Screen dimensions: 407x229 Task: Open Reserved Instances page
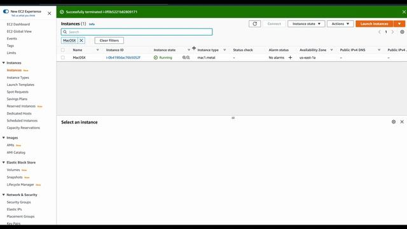[x=21, y=106]
